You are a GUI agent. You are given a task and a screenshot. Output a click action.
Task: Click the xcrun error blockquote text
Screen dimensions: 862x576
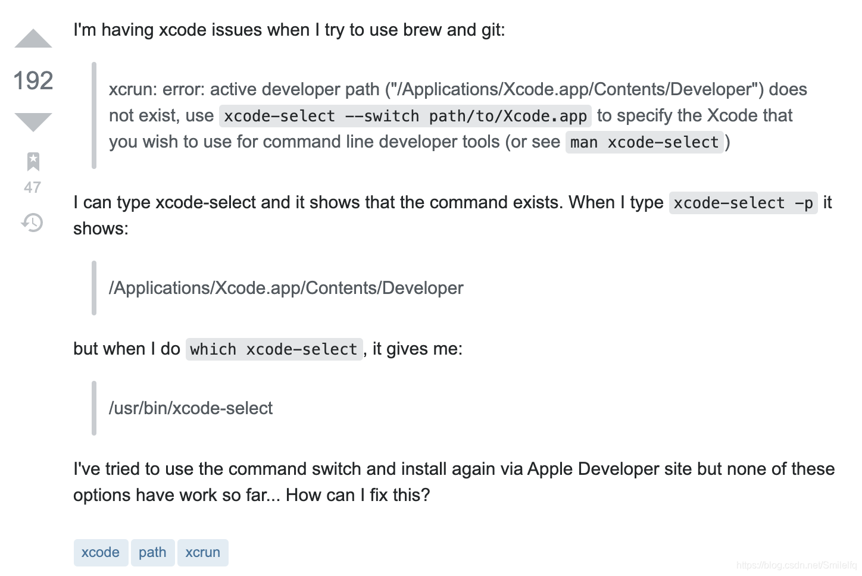[458, 115]
